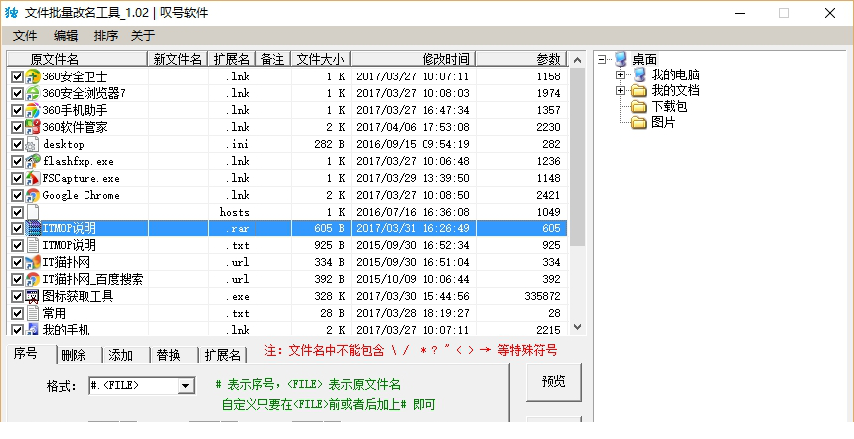Image resolution: width=854 pixels, height=439 pixels.
Task: Uncheck the desktop.ini row checkbox
Action: pos(17,145)
